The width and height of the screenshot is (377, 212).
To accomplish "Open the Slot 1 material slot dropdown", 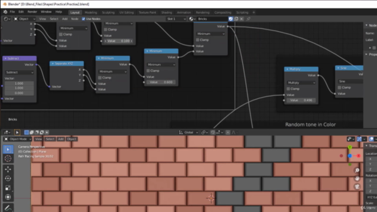I will (x=176, y=19).
